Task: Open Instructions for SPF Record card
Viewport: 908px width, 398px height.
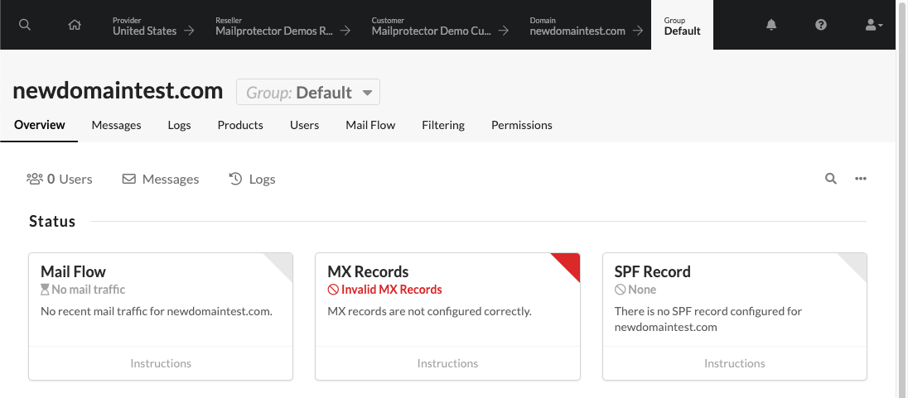Action: [735, 363]
